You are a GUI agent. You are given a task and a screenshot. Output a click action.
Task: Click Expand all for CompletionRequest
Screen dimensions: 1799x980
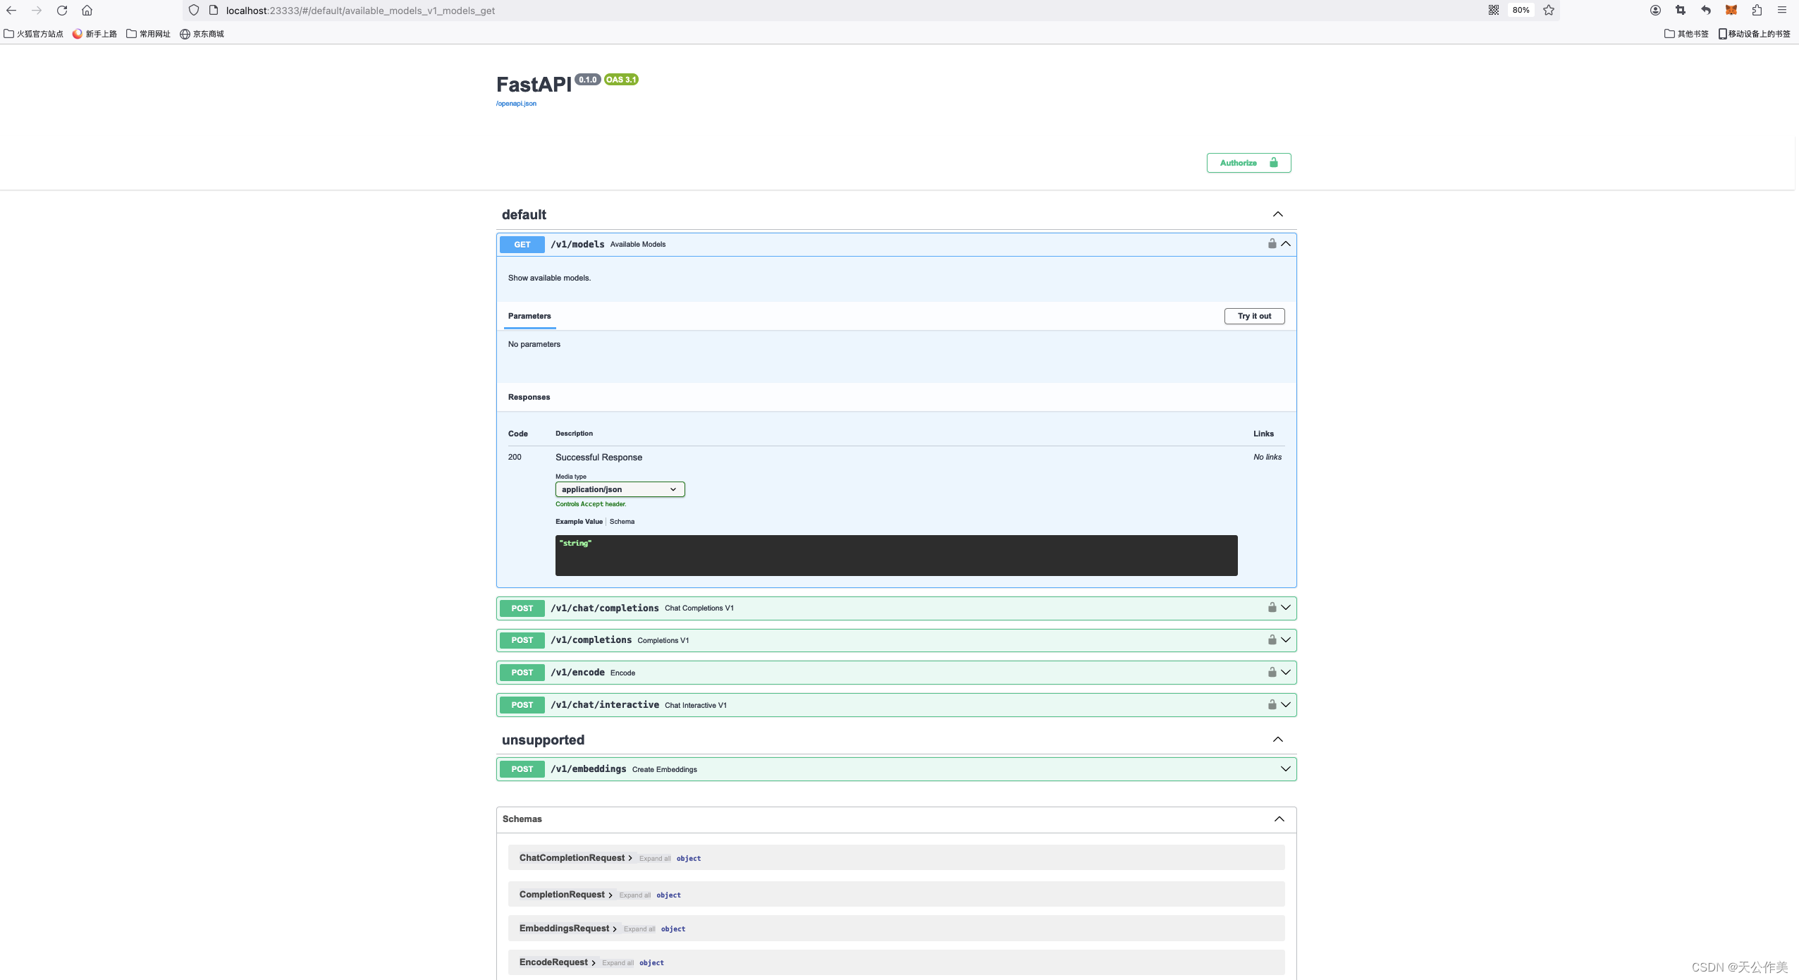(x=635, y=895)
